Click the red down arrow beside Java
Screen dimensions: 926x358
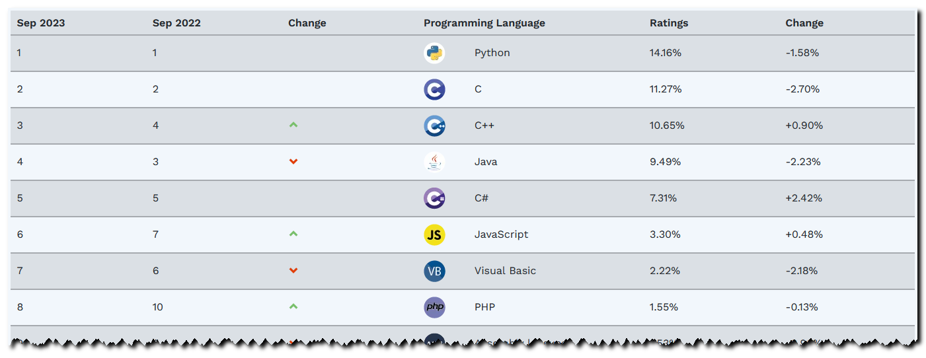(x=293, y=162)
